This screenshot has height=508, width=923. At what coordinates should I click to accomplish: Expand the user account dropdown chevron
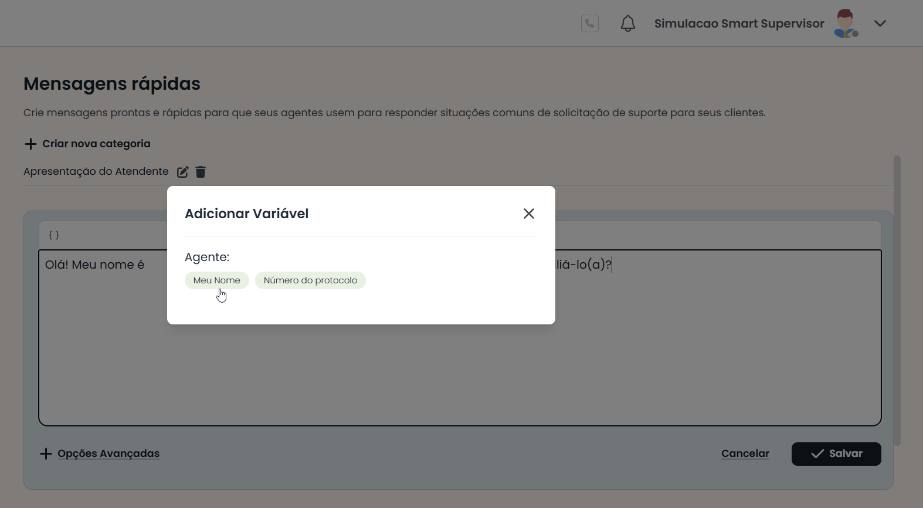tap(880, 23)
